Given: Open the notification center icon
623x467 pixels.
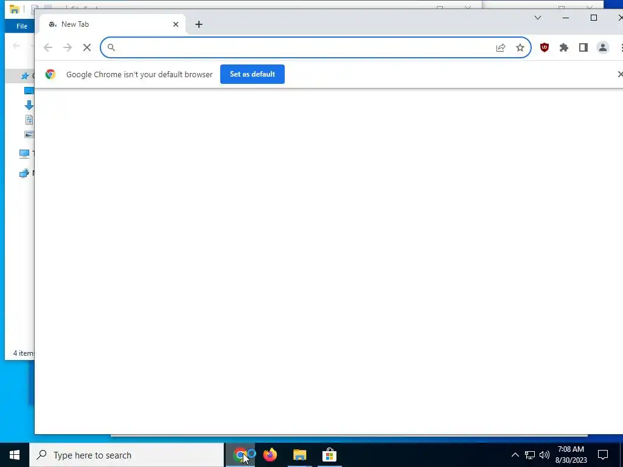Looking at the screenshot, I should click(x=603, y=455).
